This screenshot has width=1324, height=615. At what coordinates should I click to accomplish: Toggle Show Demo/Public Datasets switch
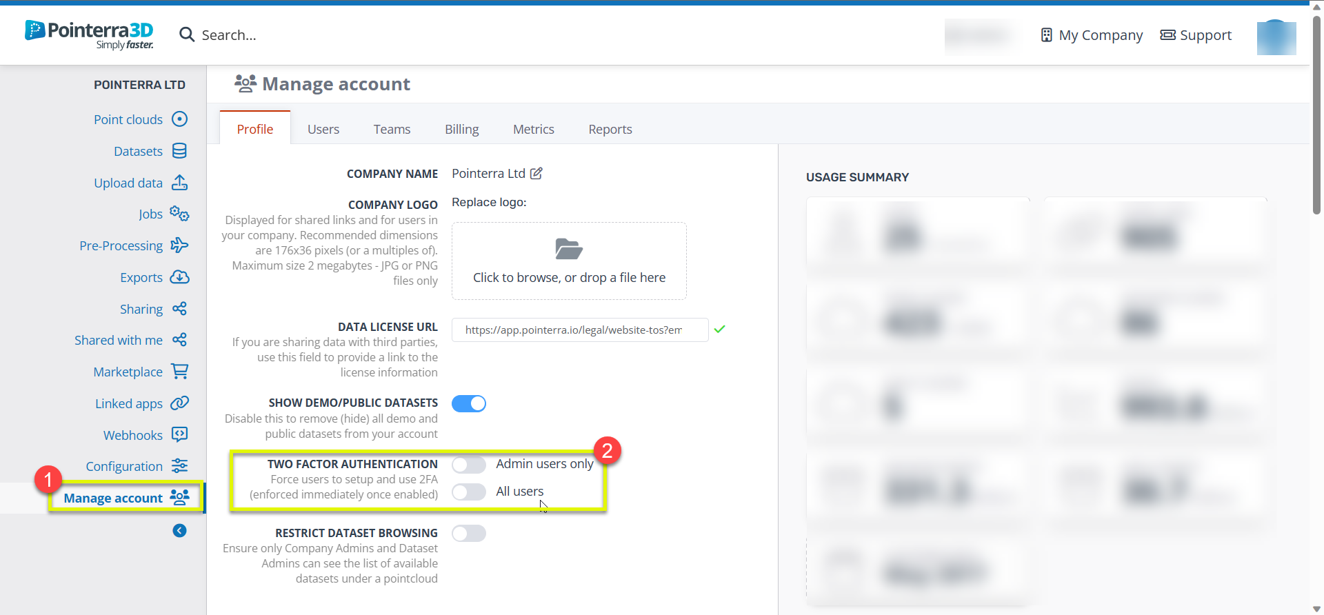[469, 403]
